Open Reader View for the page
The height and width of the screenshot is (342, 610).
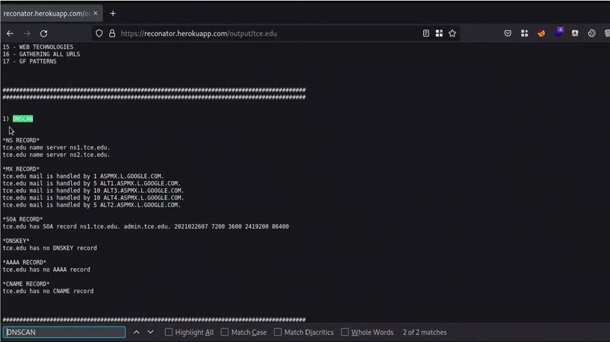pos(426,33)
